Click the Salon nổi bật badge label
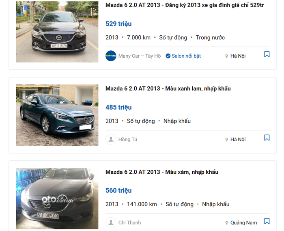284x231 pixels. [186, 56]
